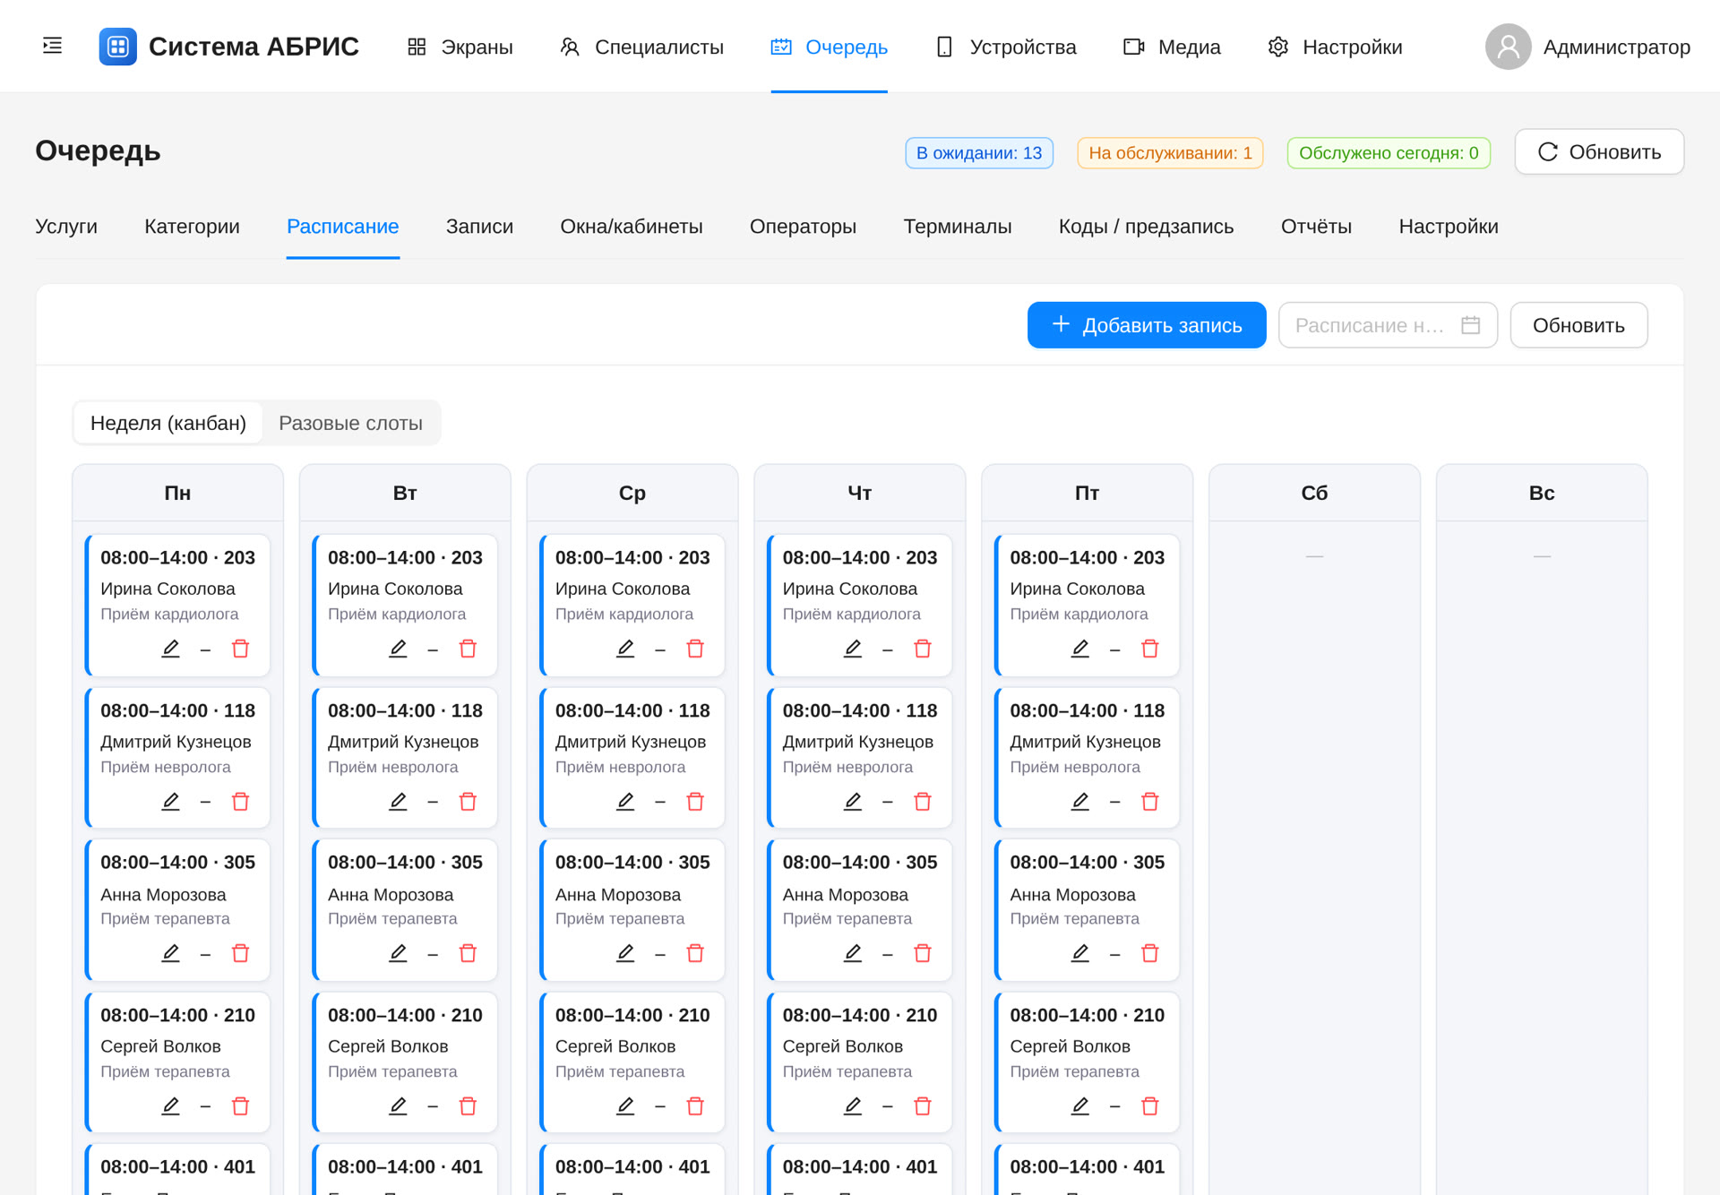Click the Система АБРИС logo icon
The width and height of the screenshot is (1720, 1195).
point(117,47)
